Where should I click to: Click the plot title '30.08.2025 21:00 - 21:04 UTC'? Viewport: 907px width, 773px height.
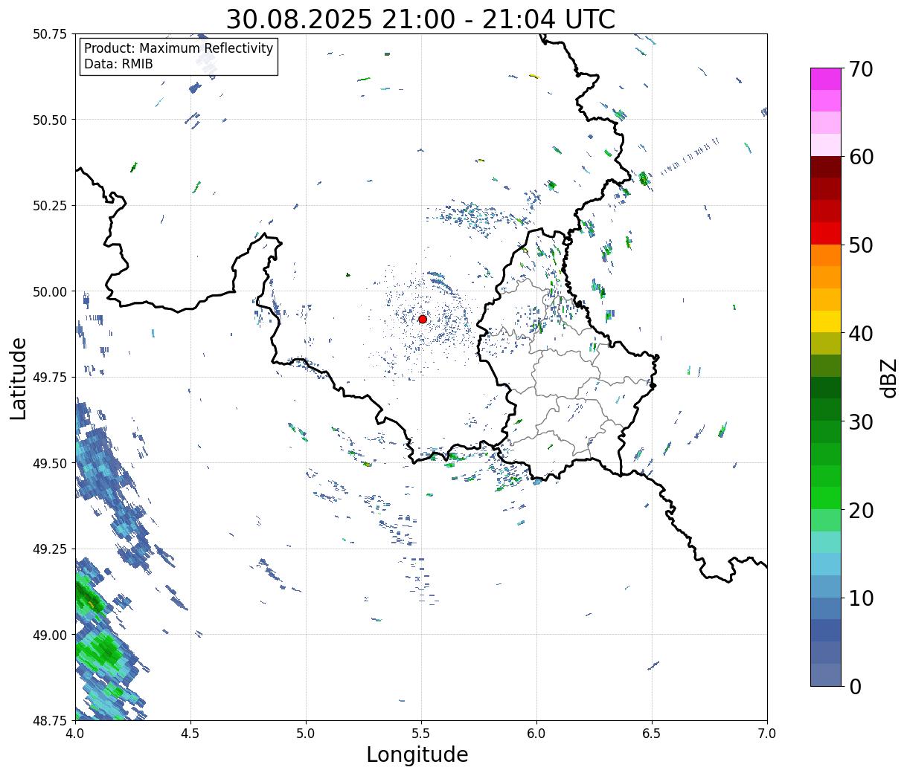pos(420,19)
